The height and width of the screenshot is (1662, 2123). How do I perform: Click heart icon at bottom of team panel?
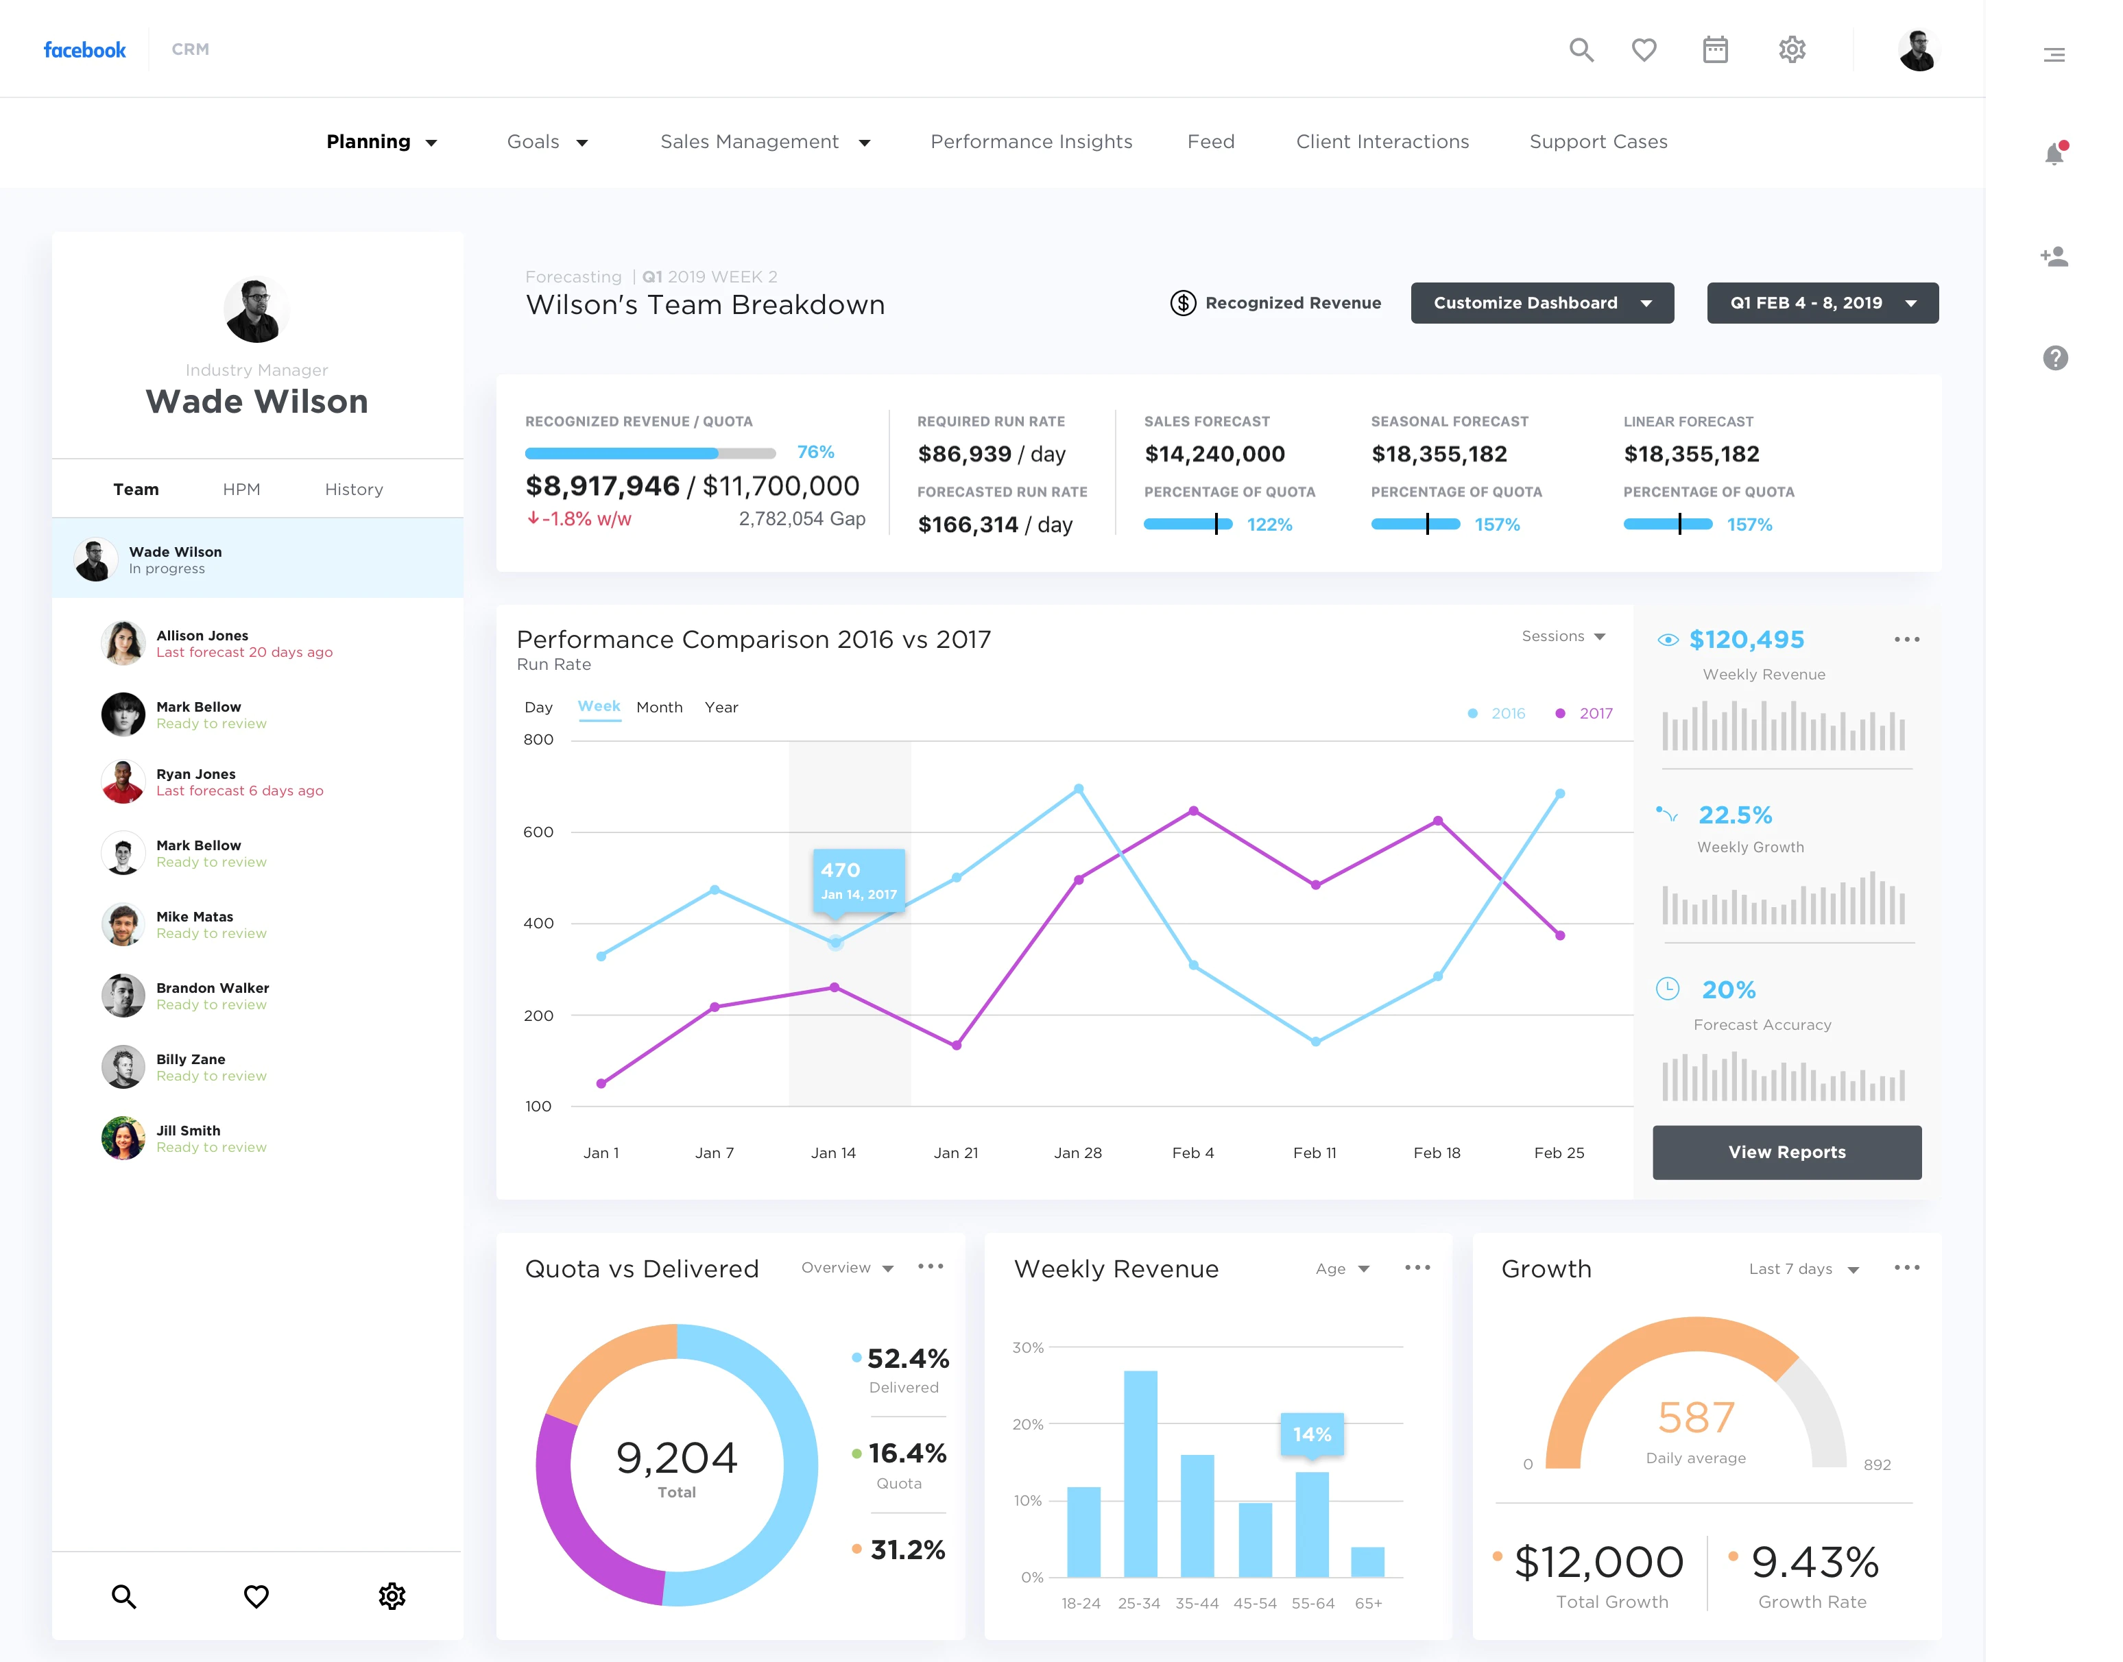256,1595
